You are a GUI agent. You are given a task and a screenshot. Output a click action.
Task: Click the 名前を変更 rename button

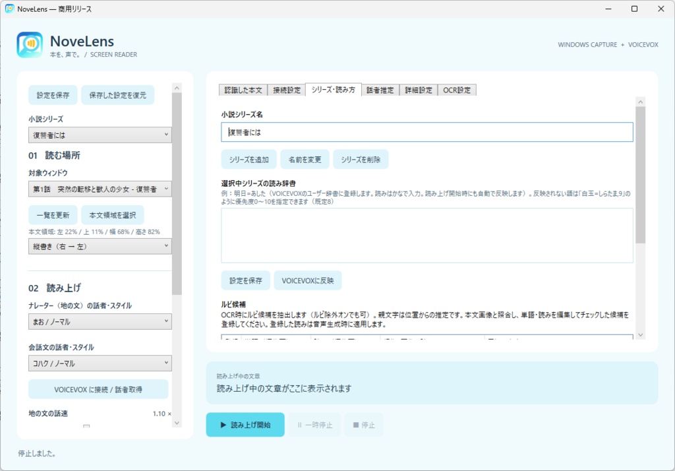pos(305,160)
